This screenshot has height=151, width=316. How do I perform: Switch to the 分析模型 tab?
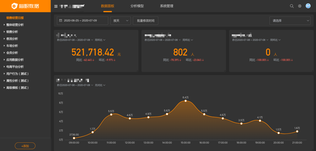tap(137, 6)
